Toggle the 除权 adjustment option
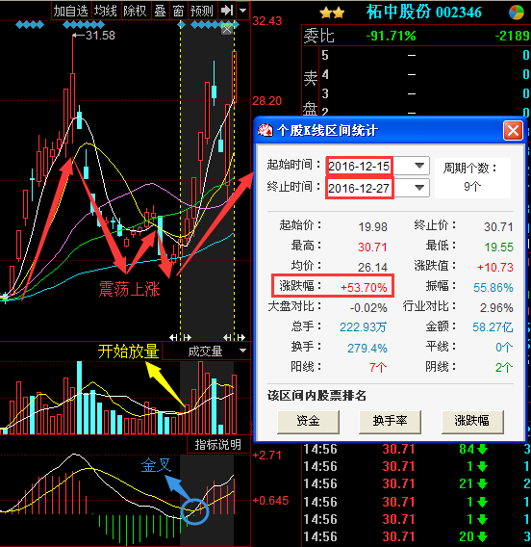 point(136,11)
